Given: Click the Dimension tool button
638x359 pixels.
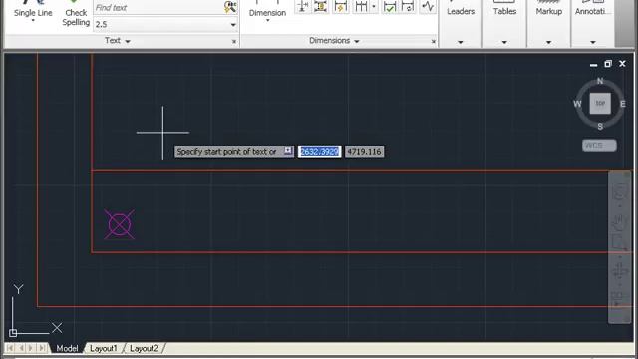Looking at the screenshot, I should 267,10.
